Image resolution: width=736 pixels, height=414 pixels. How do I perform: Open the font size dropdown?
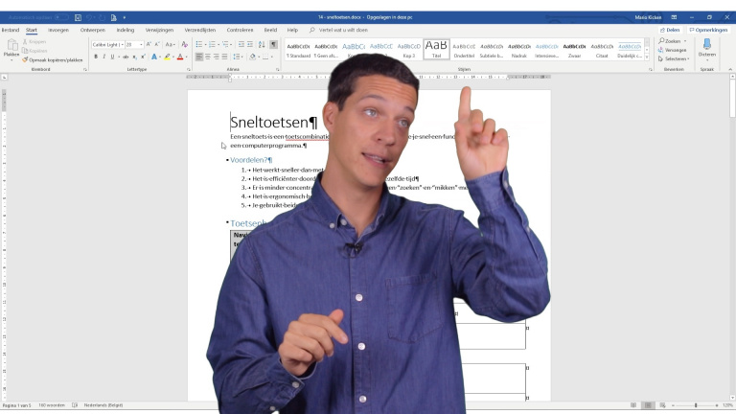[141, 44]
